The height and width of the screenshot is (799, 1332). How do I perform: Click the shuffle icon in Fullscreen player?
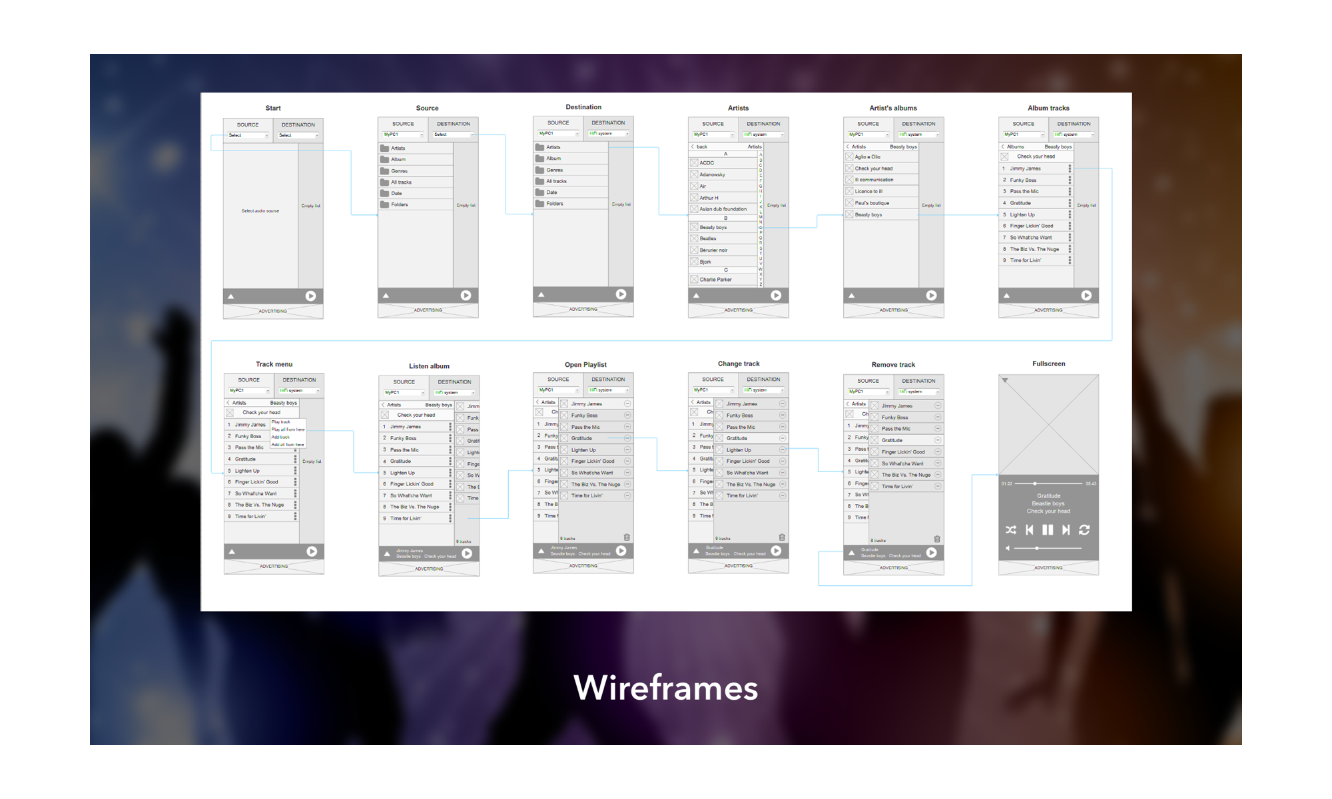coord(1011,530)
